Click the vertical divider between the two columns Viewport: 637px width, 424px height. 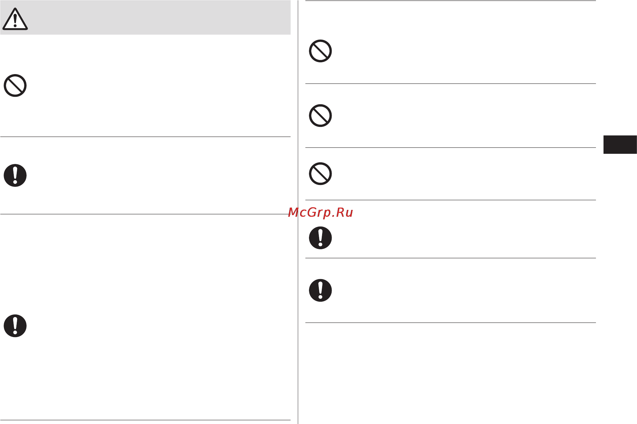point(298,212)
